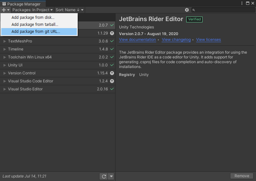Select the Package Manager tab
Screen dimensions: 256x181
coord(23,4)
